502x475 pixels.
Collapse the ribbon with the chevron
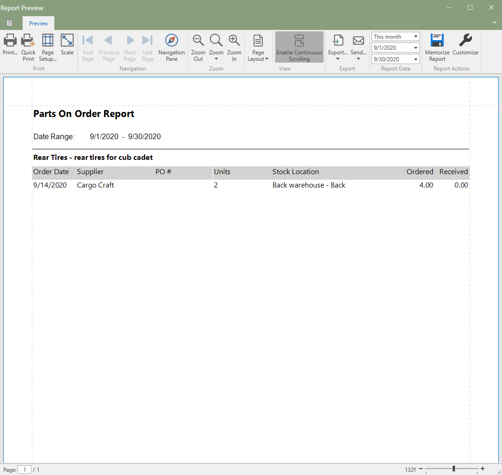pos(494,23)
